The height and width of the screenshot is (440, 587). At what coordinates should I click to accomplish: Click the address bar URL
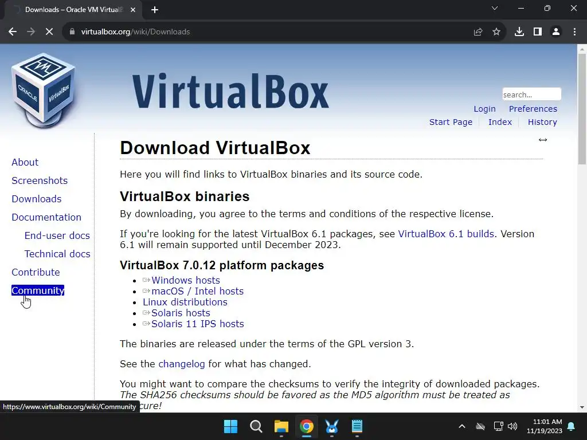point(135,32)
